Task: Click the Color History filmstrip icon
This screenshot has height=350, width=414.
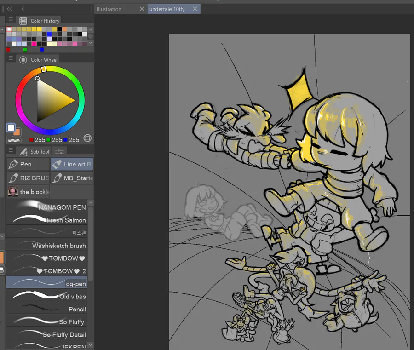Action: 23,21
